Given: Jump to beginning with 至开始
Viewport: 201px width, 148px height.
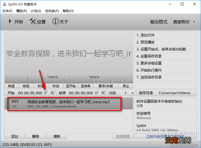Looking at the screenshot, I should coord(71,86).
